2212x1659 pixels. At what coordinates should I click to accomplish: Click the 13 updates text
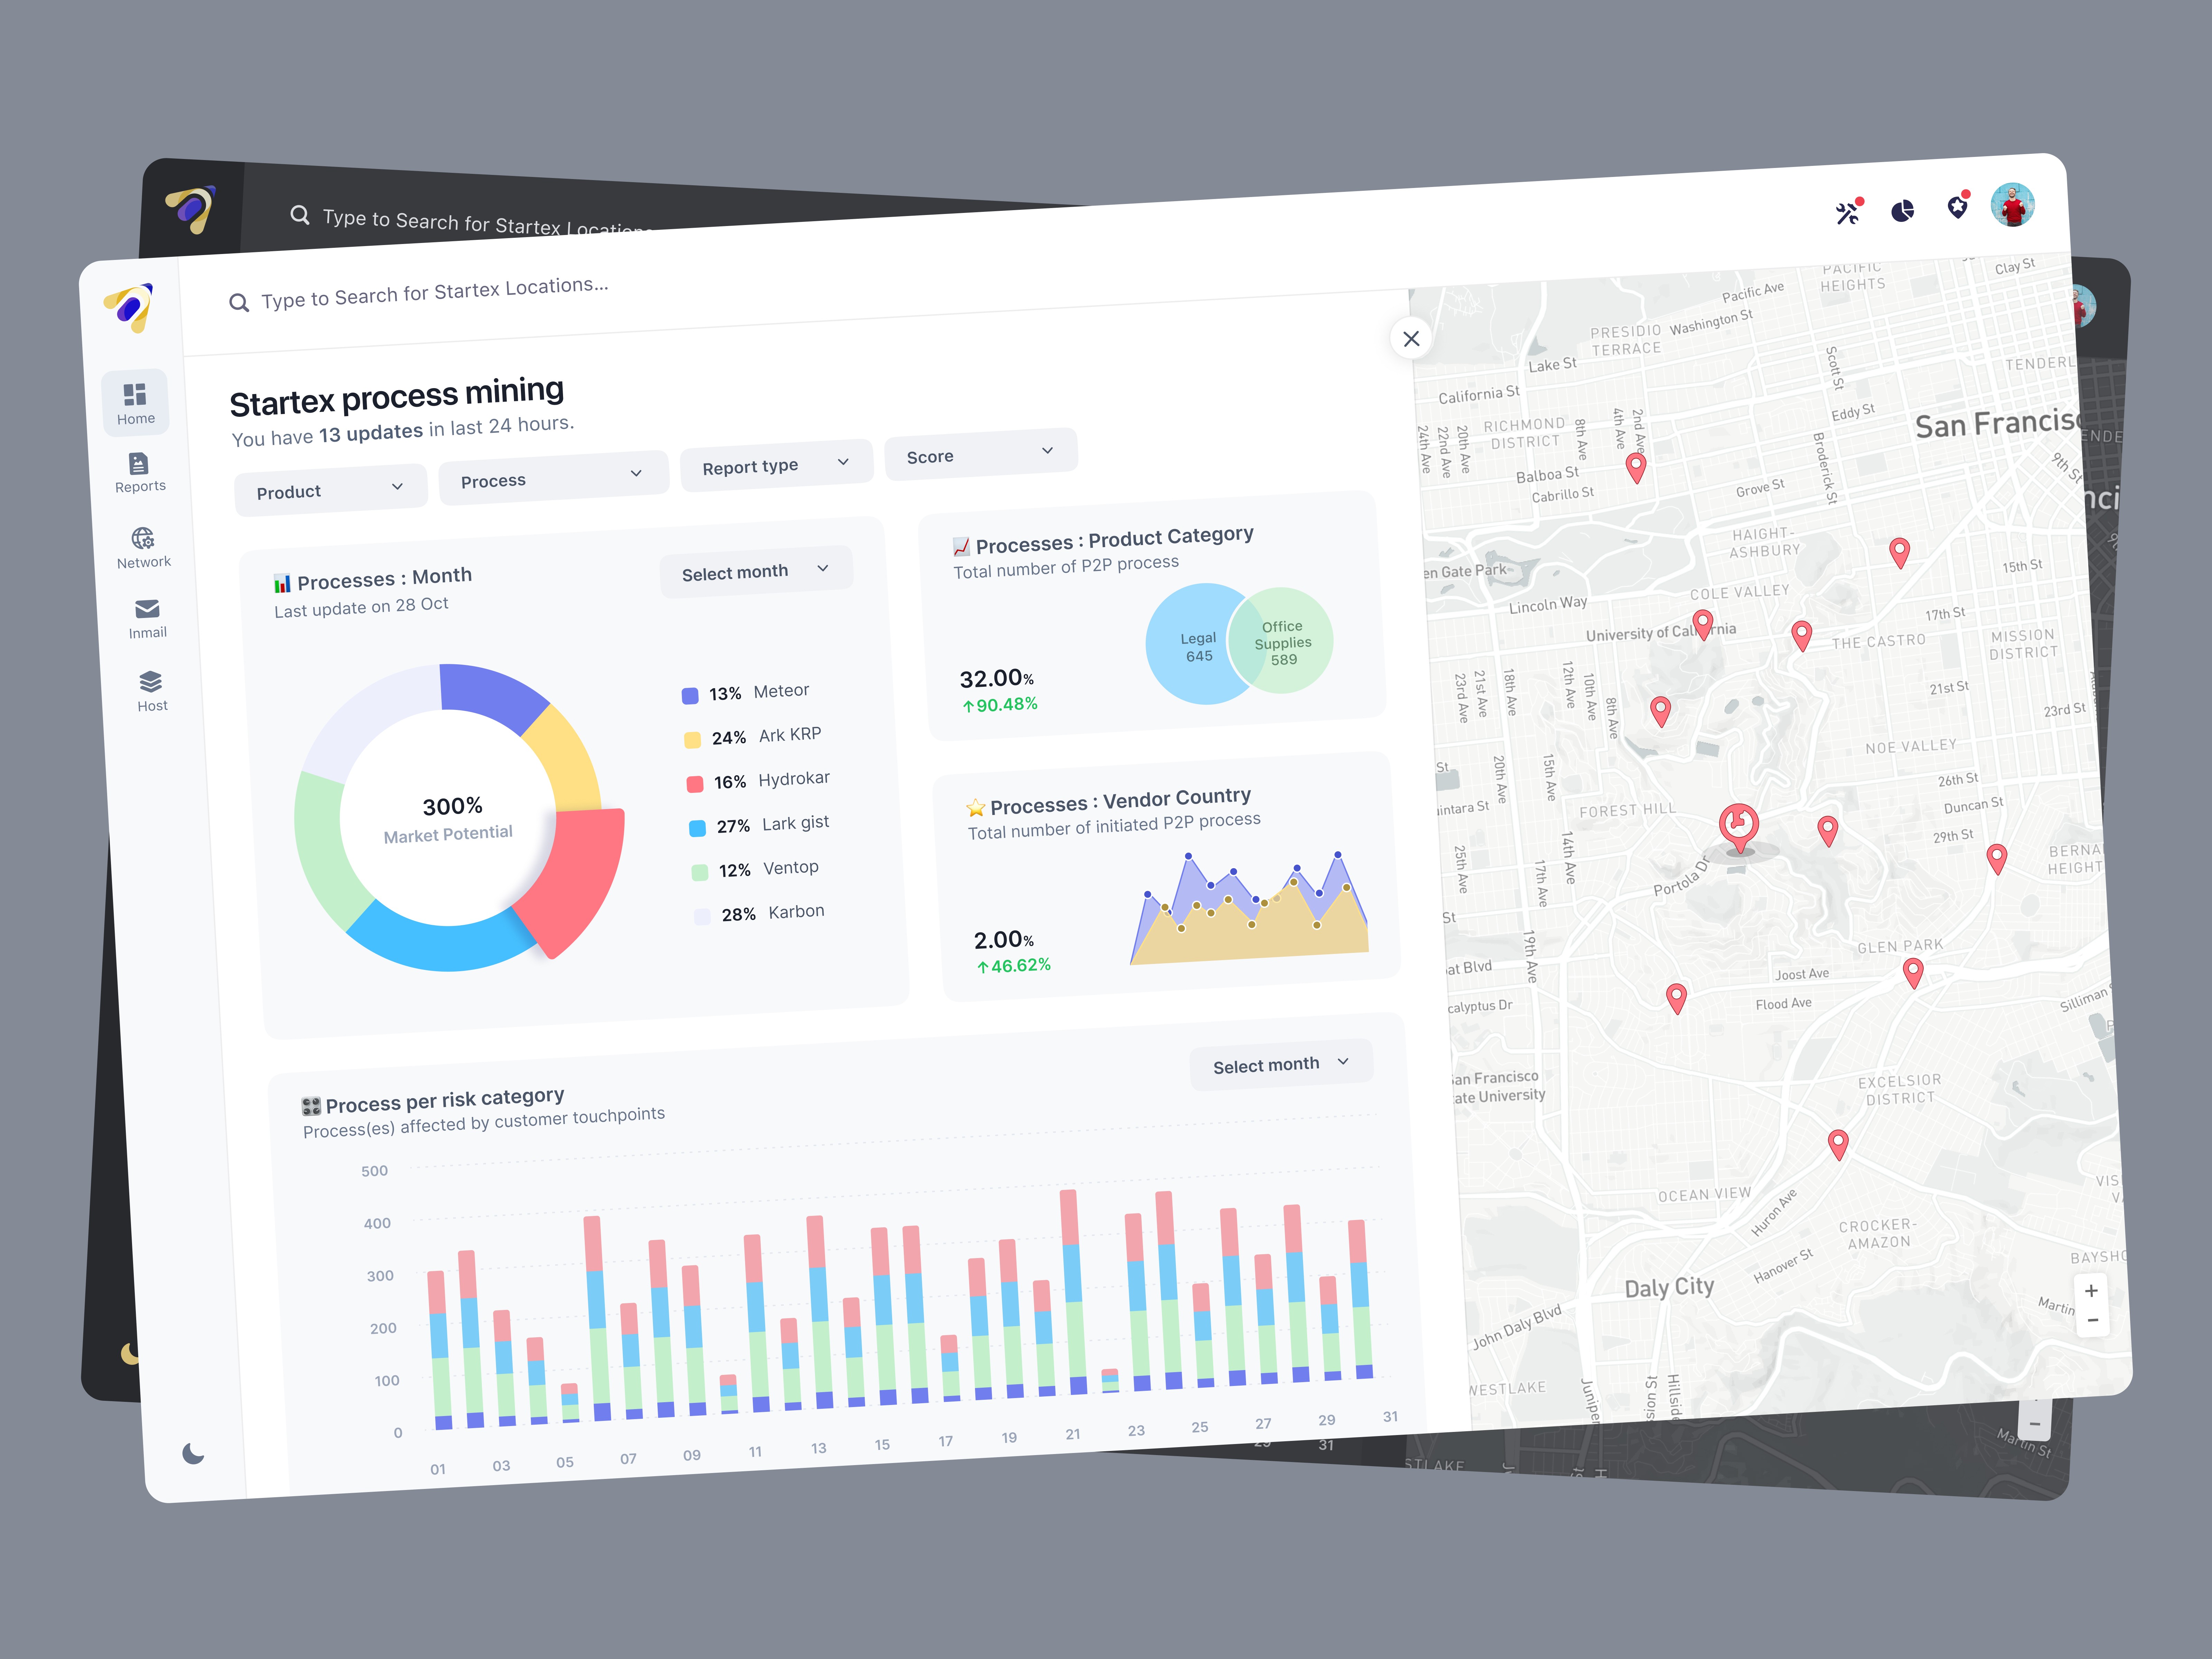pyautogui.click(x=371, y=433)
